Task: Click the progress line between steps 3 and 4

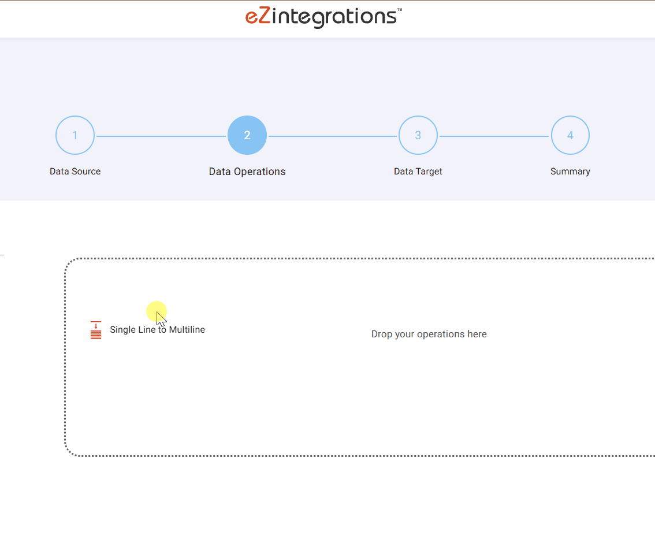Action: [494, 136]
